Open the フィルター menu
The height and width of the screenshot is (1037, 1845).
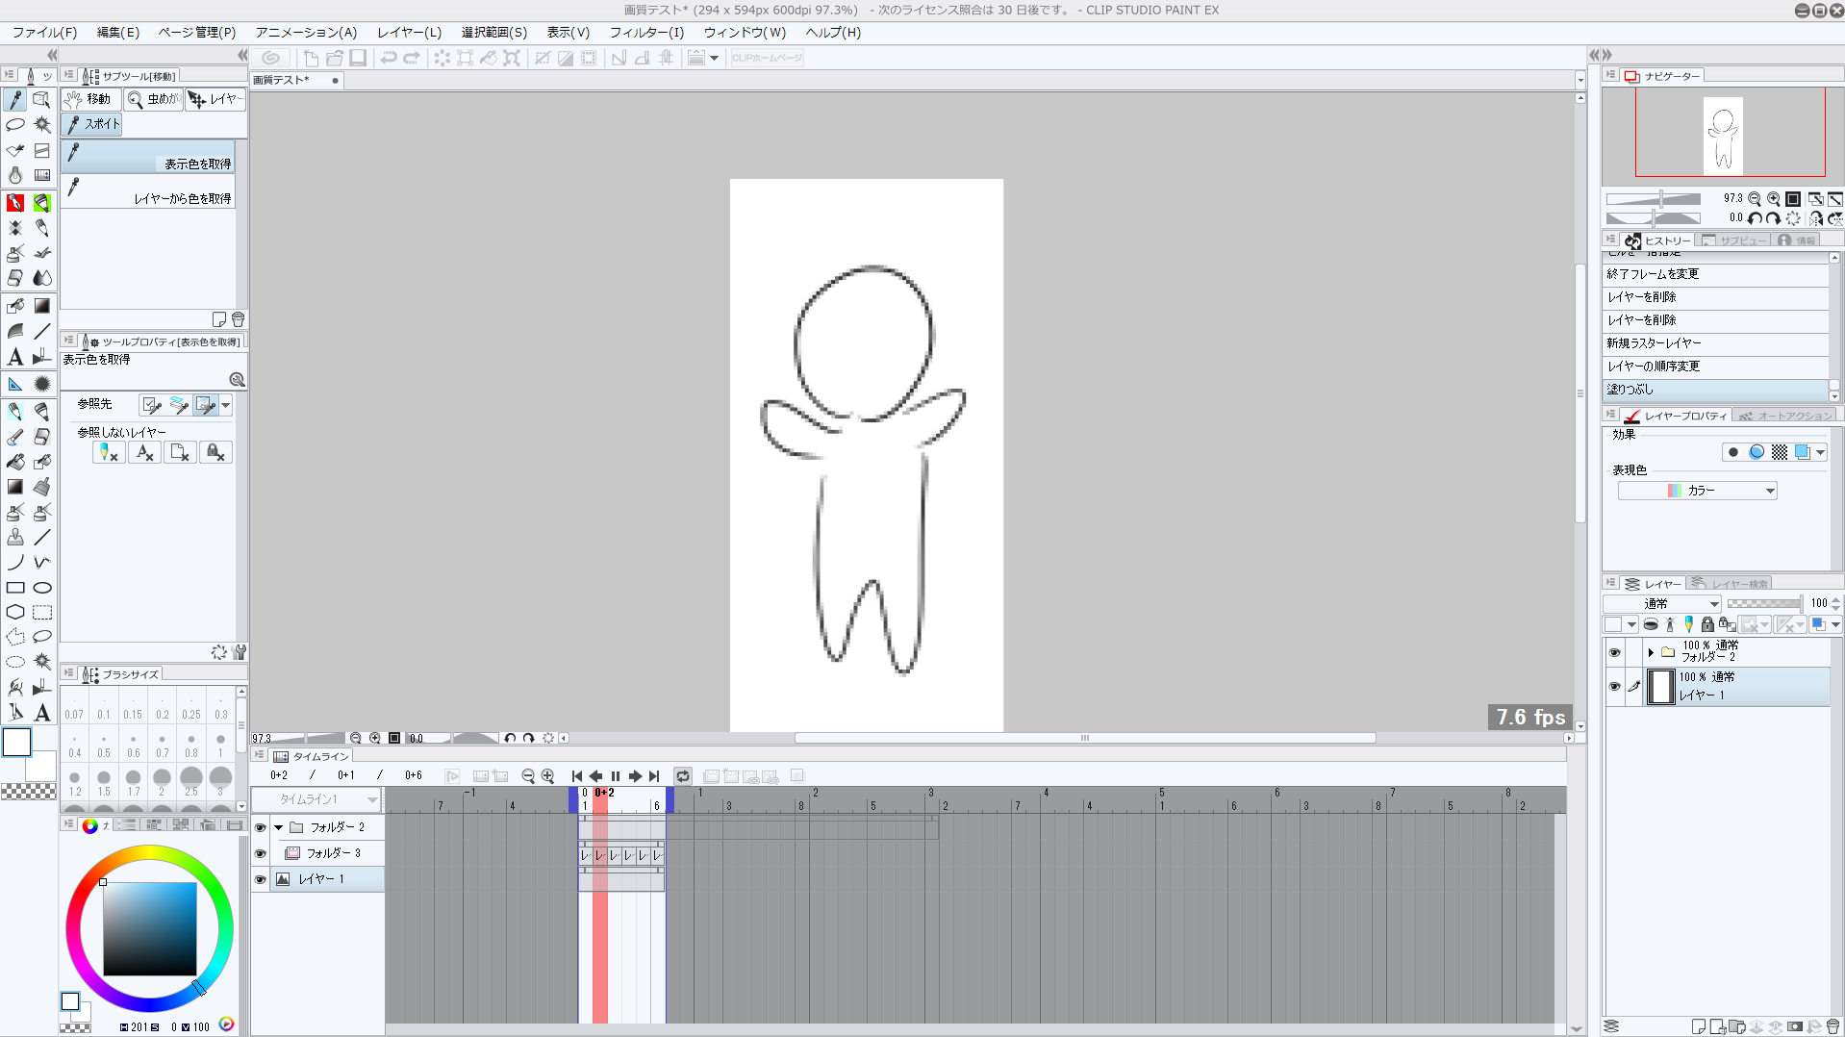click(645, 33)
